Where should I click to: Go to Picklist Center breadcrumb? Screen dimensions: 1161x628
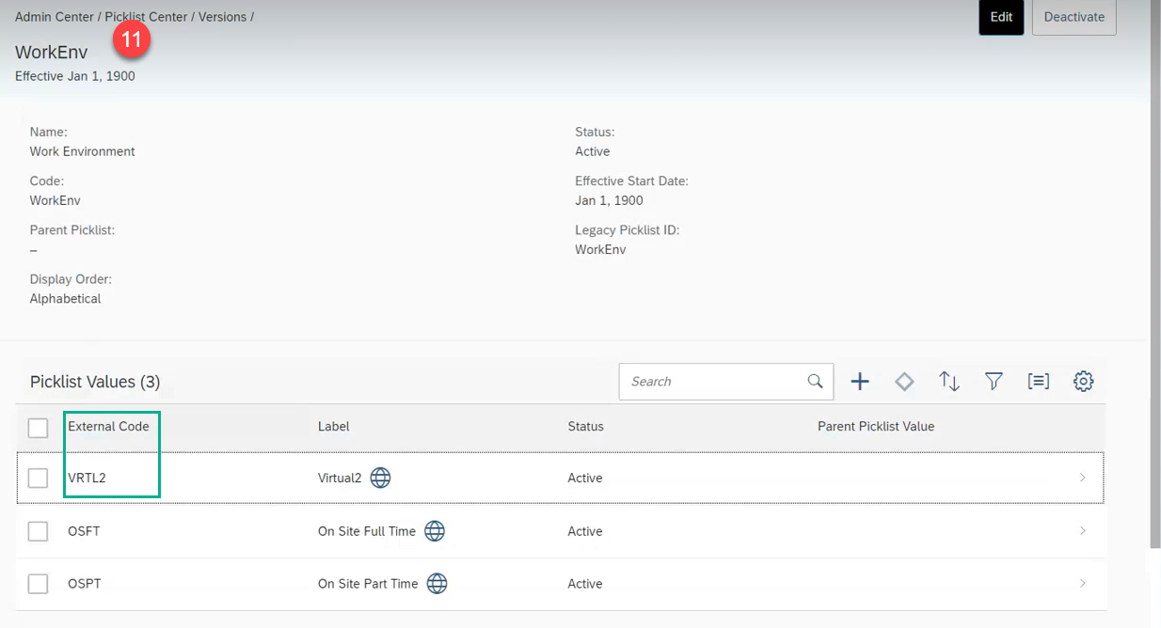click(x=146, y=17)
